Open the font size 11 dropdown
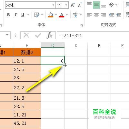Image resolution: width=129 pixels, height=129 pixels. [66, 5]
